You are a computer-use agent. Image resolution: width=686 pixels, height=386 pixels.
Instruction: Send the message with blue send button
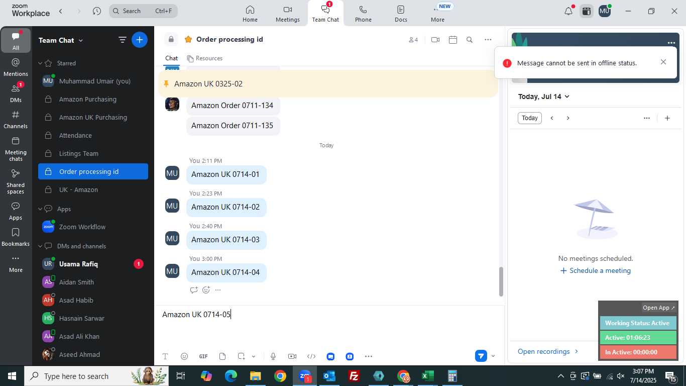(x=481, y=356)
